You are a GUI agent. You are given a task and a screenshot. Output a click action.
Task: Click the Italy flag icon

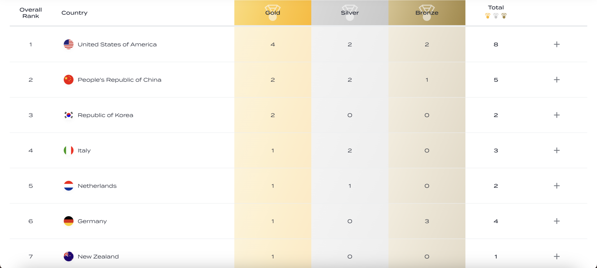coord(69,150)
